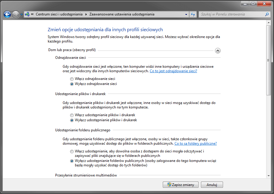Click the network icon in address bar
274x194 pixels.
click(x=27, y=14)
